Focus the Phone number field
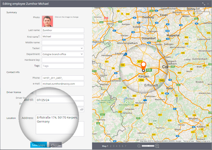The width and height of the screenshot is (212, 150). [x=63, y=78]
